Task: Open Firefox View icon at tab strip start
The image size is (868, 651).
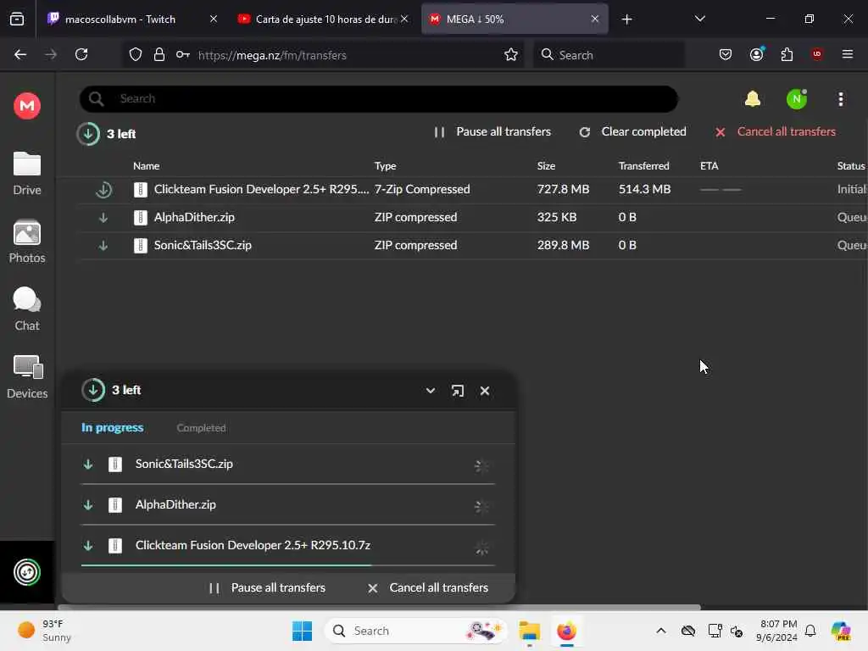Action: pos(17,19)
